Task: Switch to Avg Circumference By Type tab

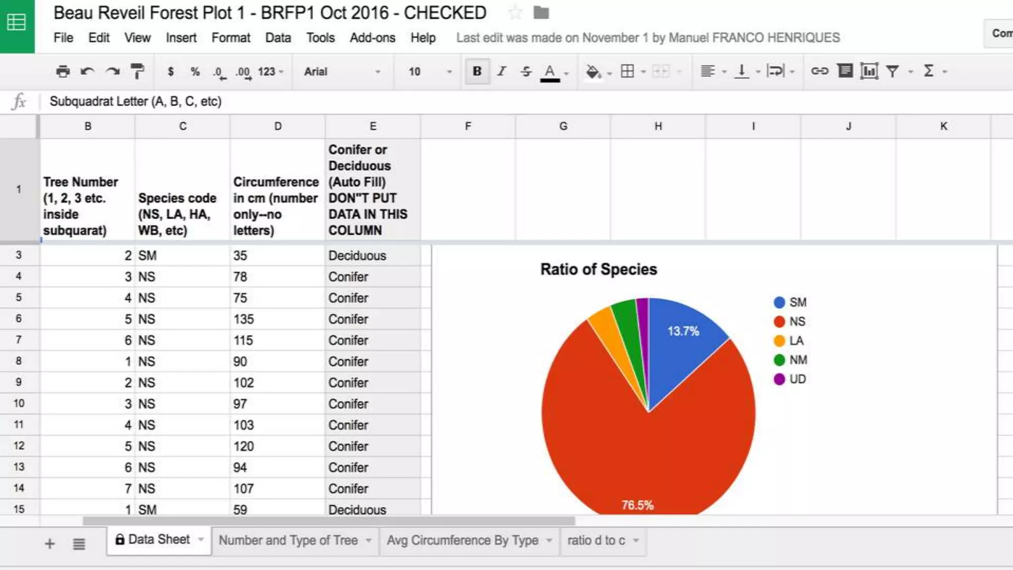Action: (x=462, y=540)
